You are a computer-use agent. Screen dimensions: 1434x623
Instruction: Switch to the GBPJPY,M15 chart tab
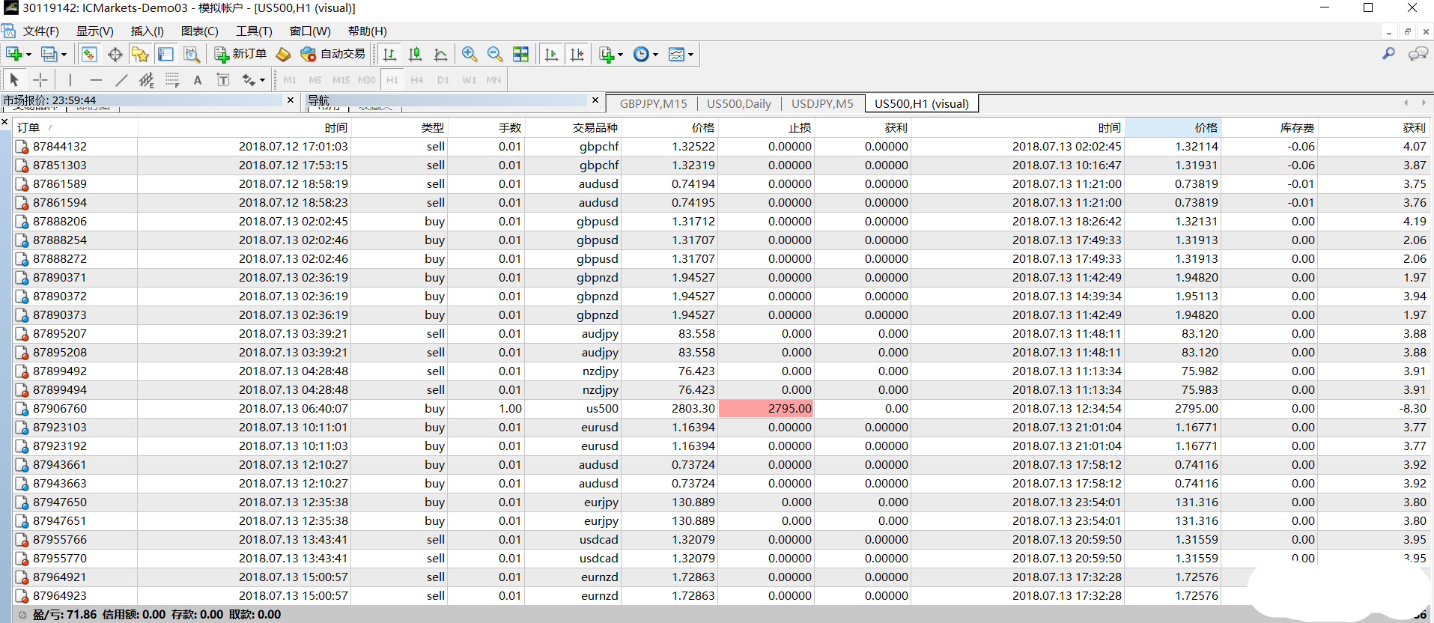[652, 103]
